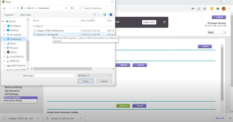233x122 pixels.
Task: Click the Search Downloads field
Action: click(x=95, y=8)
